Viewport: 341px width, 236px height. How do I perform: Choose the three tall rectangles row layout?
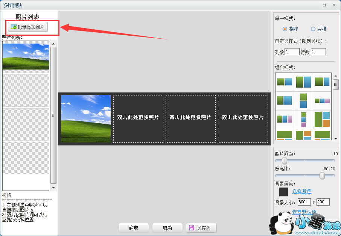tap(285, 119)
